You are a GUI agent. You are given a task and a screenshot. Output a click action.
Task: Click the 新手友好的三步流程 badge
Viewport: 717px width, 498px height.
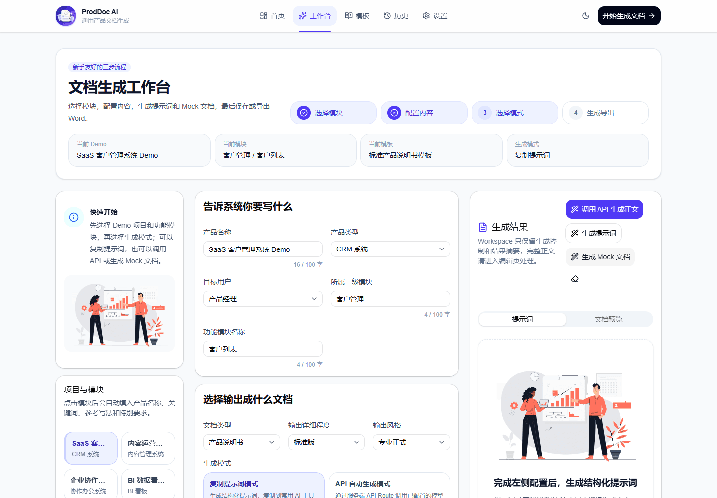coord(100,67)
